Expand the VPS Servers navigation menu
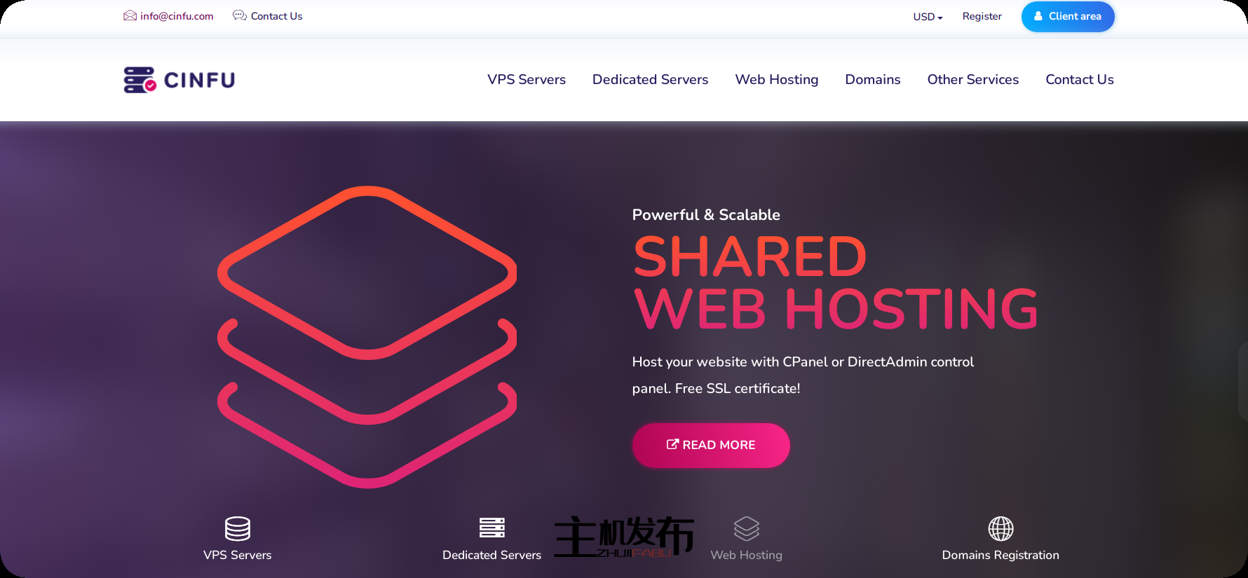 click(527, 79)
